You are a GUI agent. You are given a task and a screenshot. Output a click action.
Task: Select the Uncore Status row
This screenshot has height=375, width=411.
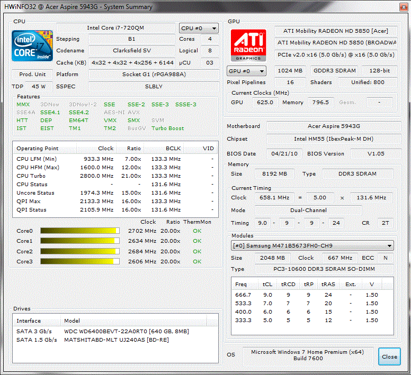[115, 193]
